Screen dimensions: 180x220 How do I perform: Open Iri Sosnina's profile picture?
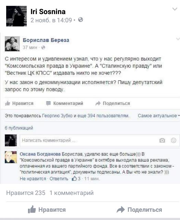tap(16, 16)
